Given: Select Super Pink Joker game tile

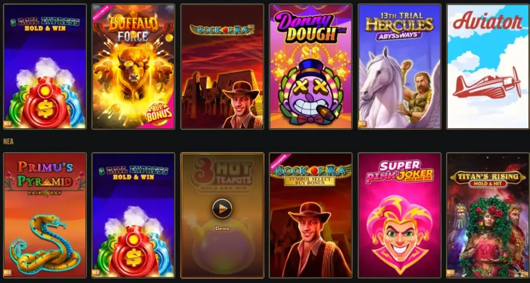Looking at the screenshot, I should click(x=399, y=215).
